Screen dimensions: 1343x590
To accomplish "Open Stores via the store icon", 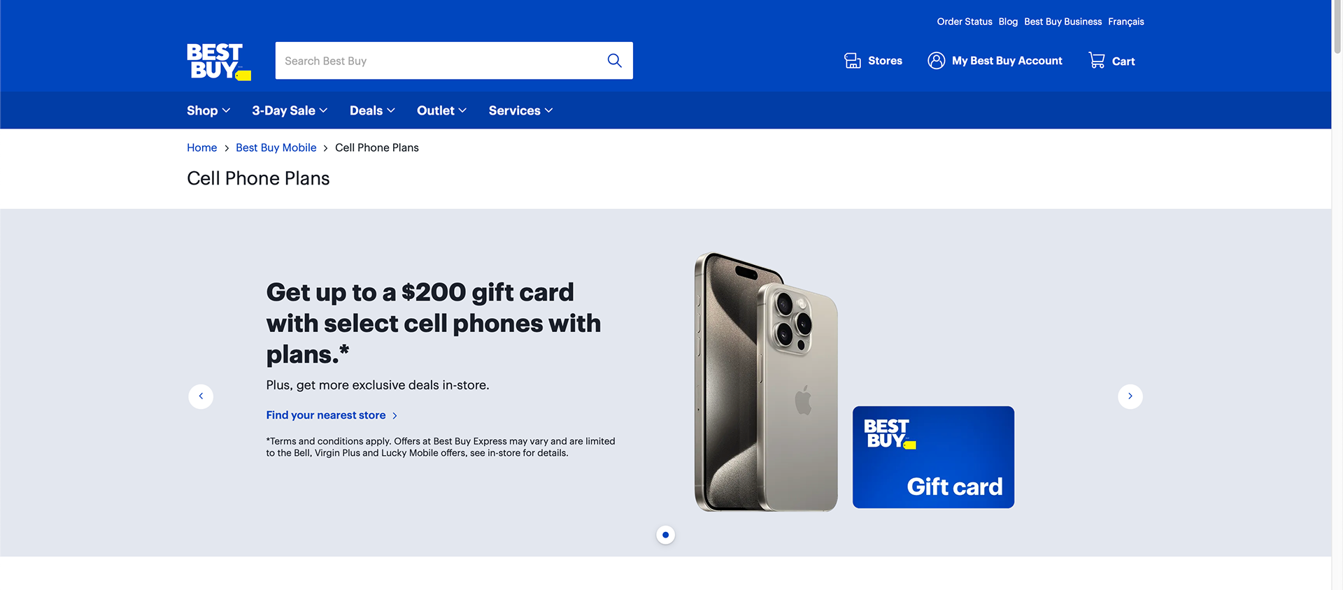I will coord(852,61).
